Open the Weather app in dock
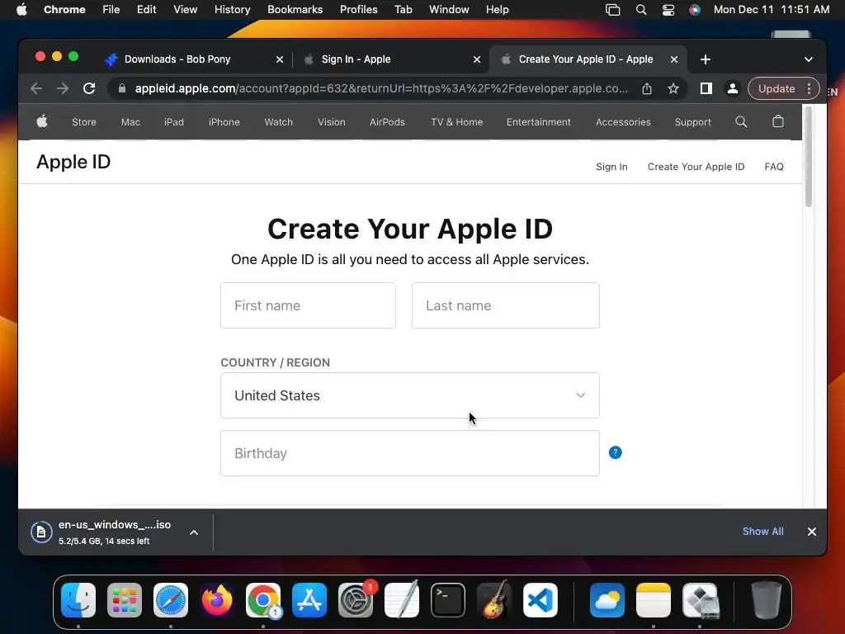 (607, 600)
